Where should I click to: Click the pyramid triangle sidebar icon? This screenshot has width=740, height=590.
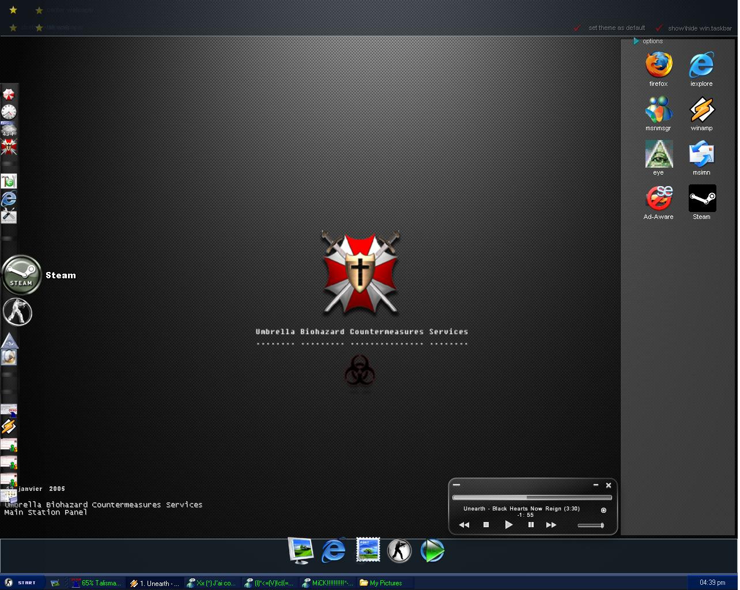9,341
